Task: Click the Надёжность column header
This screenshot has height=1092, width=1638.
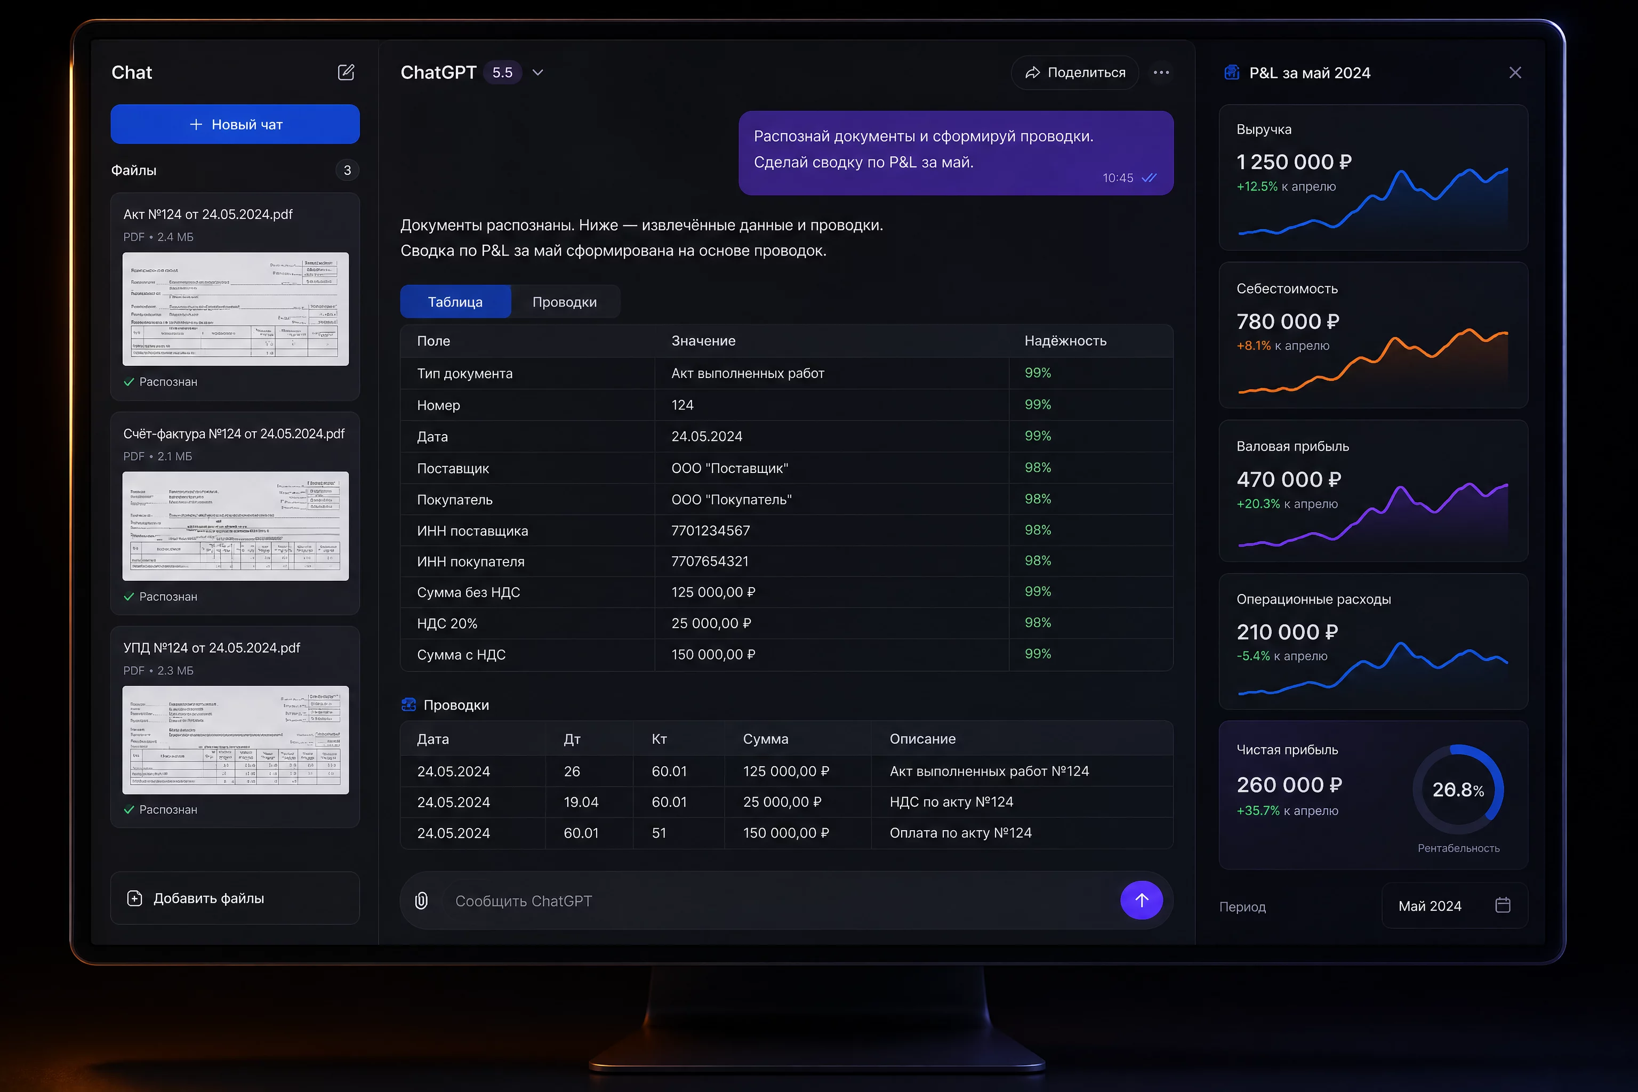Action: (x=1065, y=341)
